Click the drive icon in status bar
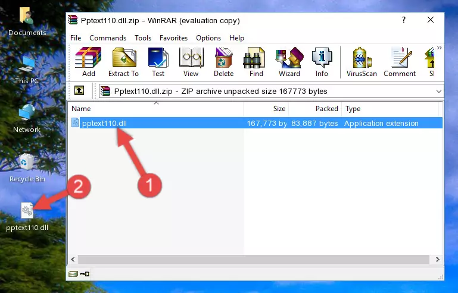Viewport: 458px width, 293px height. (73, 274)
